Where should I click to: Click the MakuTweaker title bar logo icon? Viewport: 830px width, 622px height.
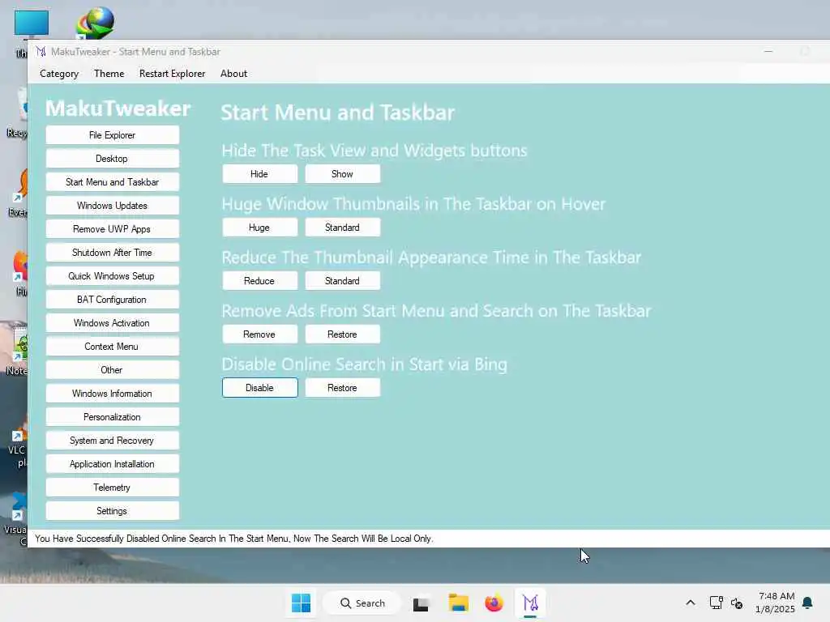pyautogui.click(x=41, y=51)
